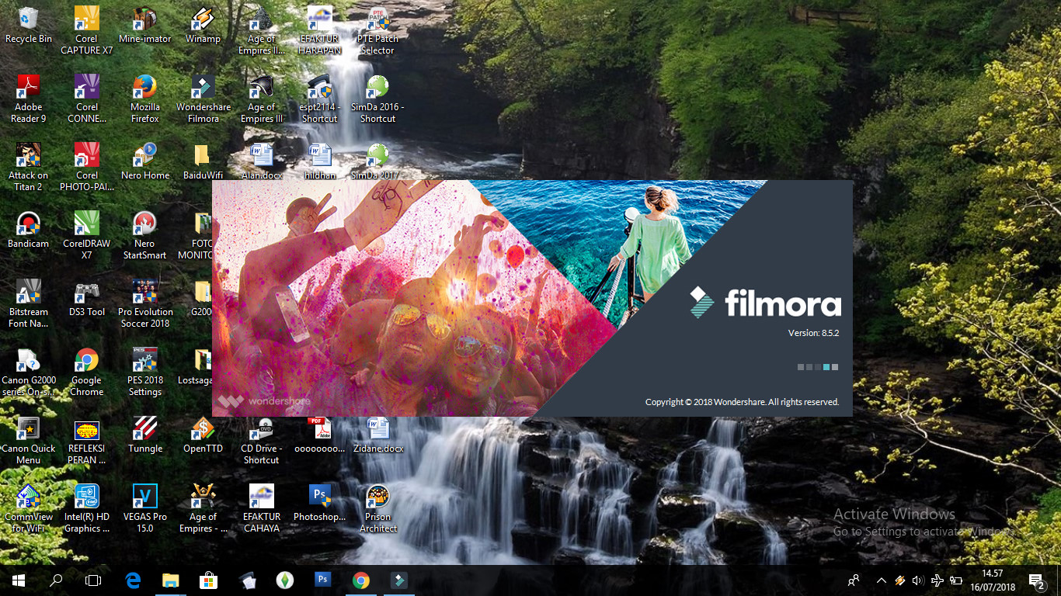Open Microsoft Edge from the taskbar

[133, 580]
